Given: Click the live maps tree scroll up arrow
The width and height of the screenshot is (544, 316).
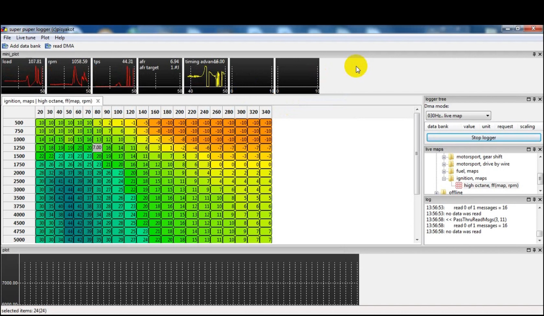Looking at the screenshot, I should click(539, 157).
